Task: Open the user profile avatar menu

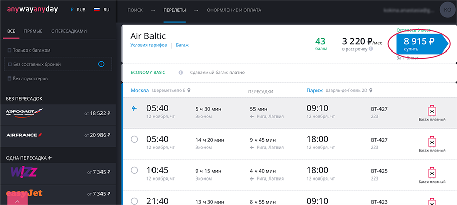Action: 445,10
